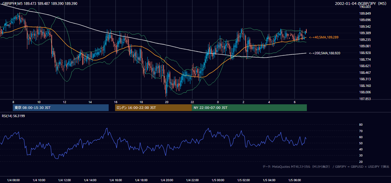This screenshot has width=391, height=183.
Task: Click the 1/5 02:00 time axis label
Action: click(244, 180)
